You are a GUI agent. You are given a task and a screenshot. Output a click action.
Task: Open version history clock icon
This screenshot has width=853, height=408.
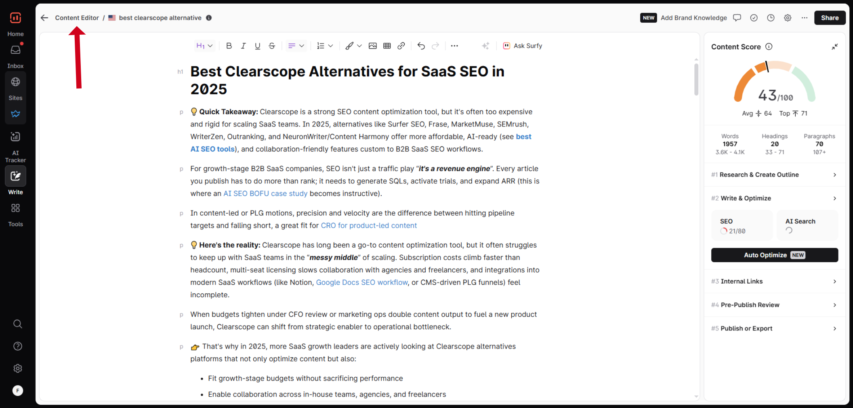[771, 18]
